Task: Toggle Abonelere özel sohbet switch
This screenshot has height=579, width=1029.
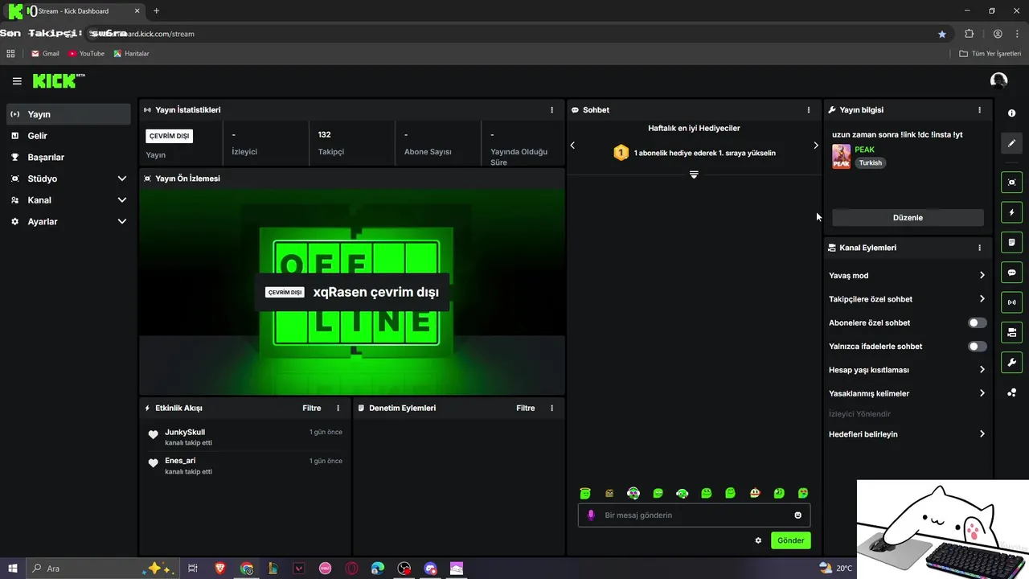Action: coord(977,322)
